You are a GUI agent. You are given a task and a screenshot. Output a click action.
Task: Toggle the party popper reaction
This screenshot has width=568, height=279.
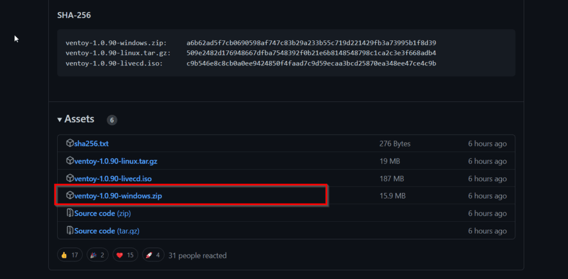pos(97,255)
